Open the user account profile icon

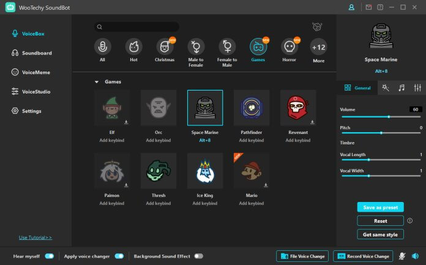coord(351,7)
